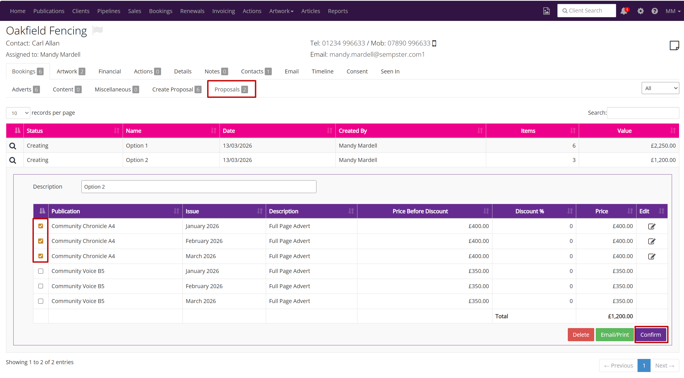Open settings via the gear icon
The width and height of the screenshot is (684, 378).
(x=640, y=11)
